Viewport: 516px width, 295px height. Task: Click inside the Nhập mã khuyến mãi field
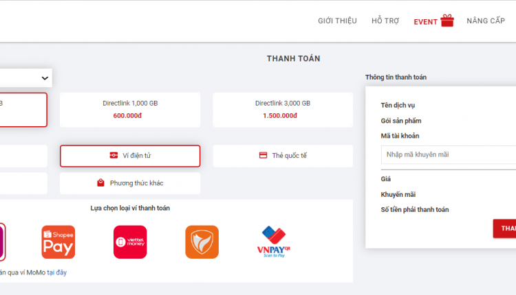[x=449, y=154]
